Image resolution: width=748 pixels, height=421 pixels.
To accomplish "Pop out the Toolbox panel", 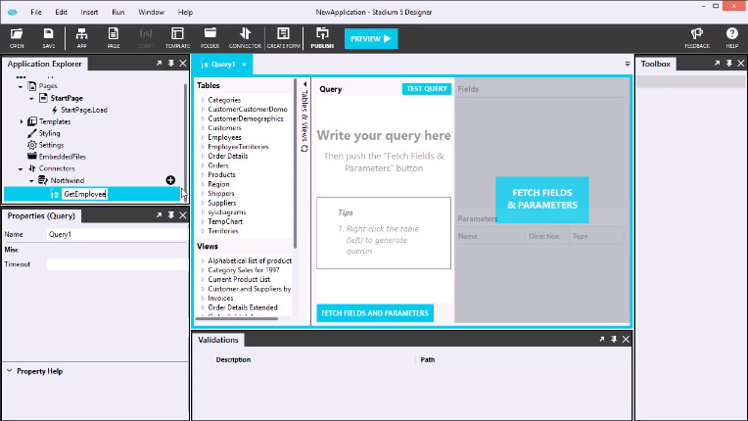I will pyautogui.click(x=717, y=64).
